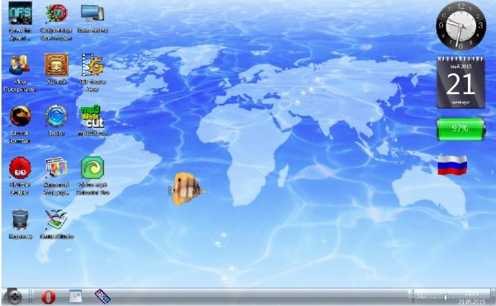Screen dimensions: 496x306
Task: Open the Need for Speed NFS desktop icon
Action: 20,13
